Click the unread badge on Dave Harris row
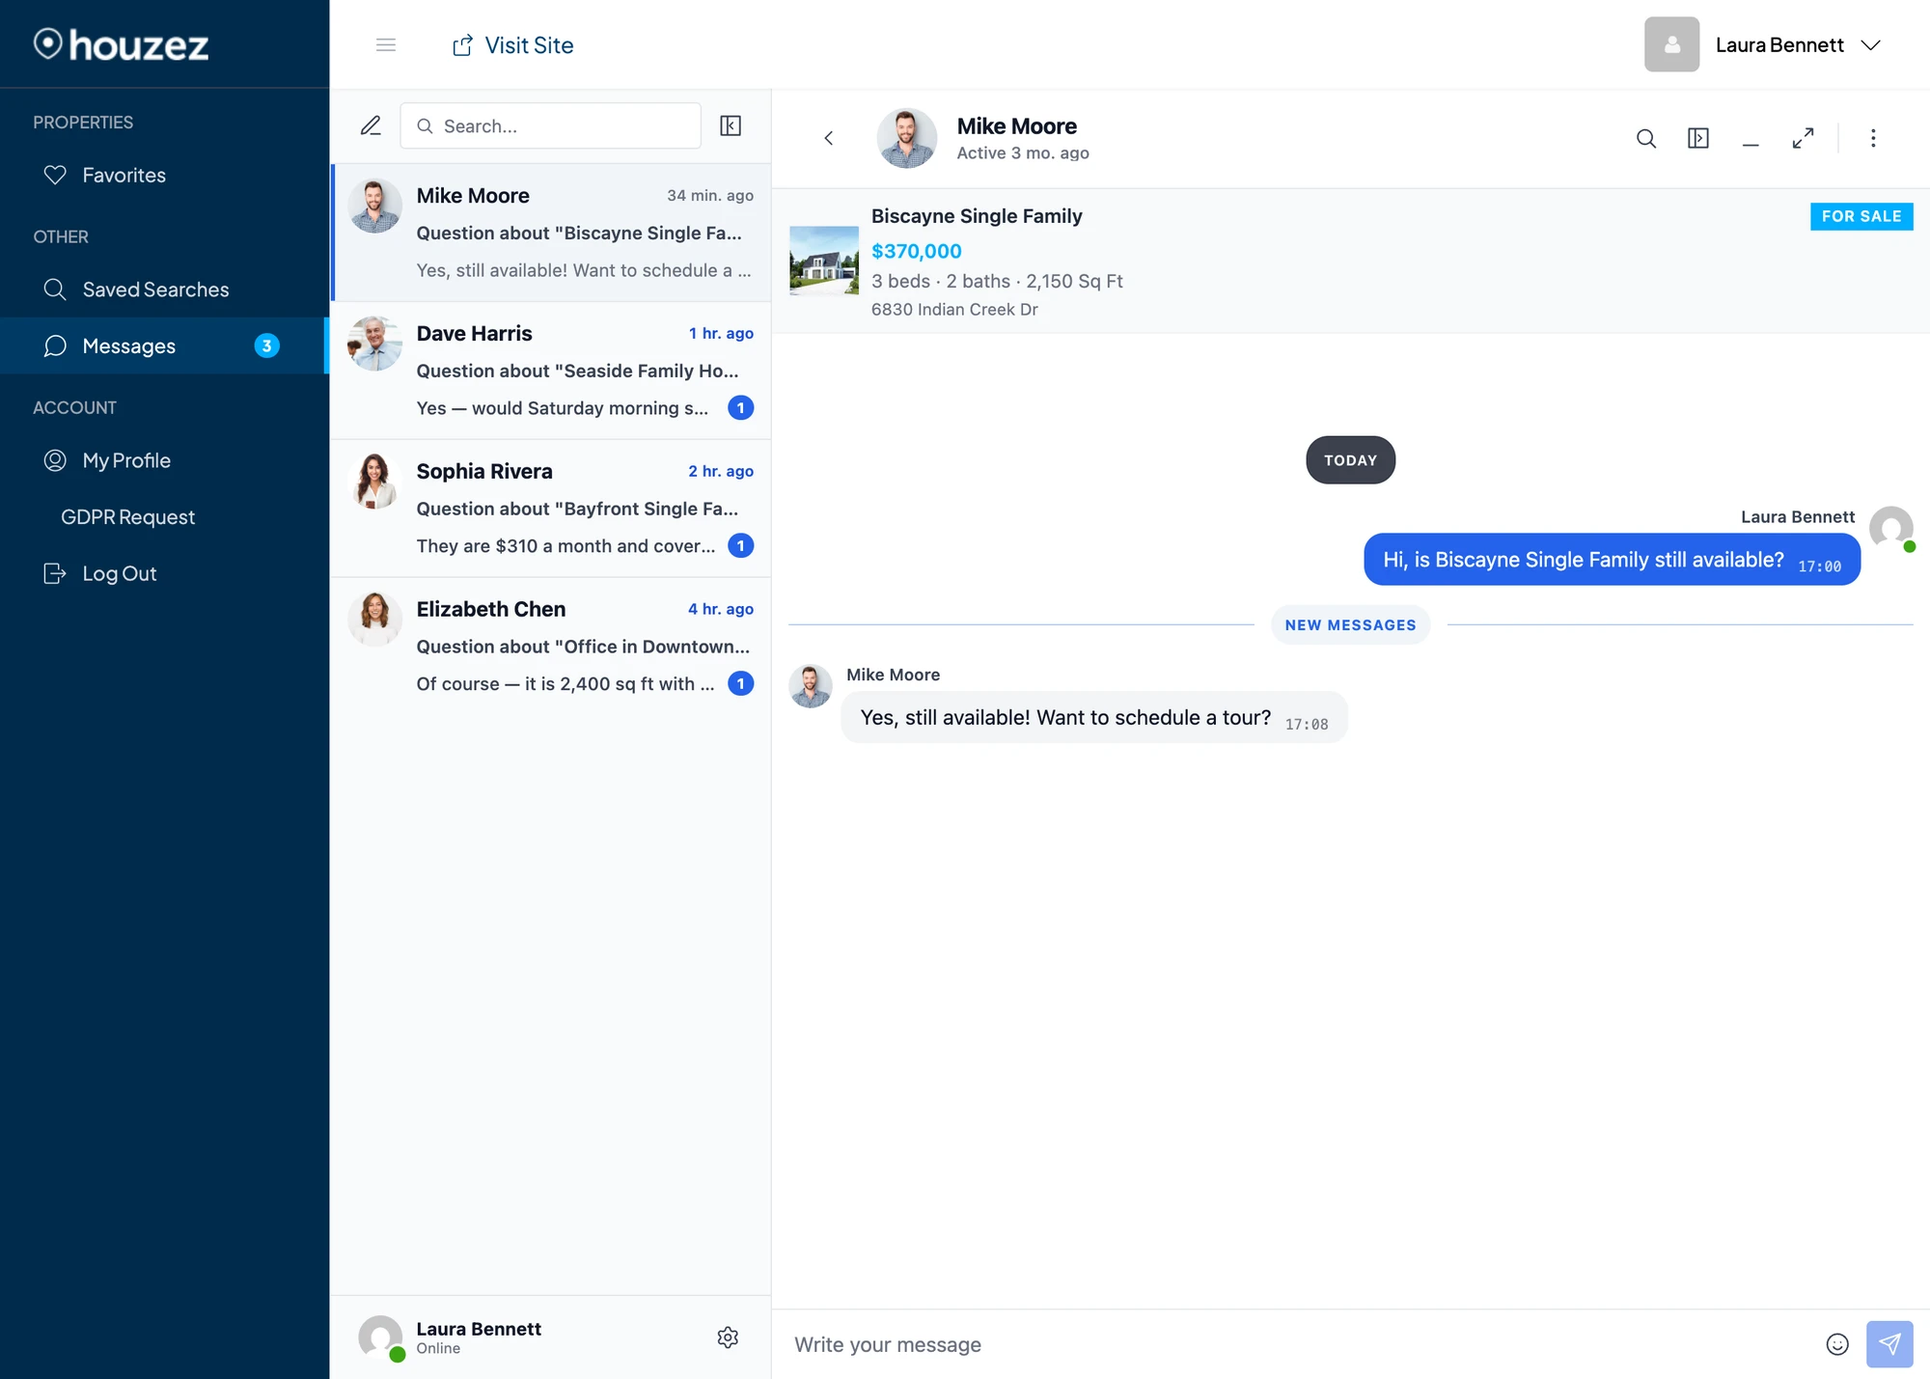 (740, 408)
